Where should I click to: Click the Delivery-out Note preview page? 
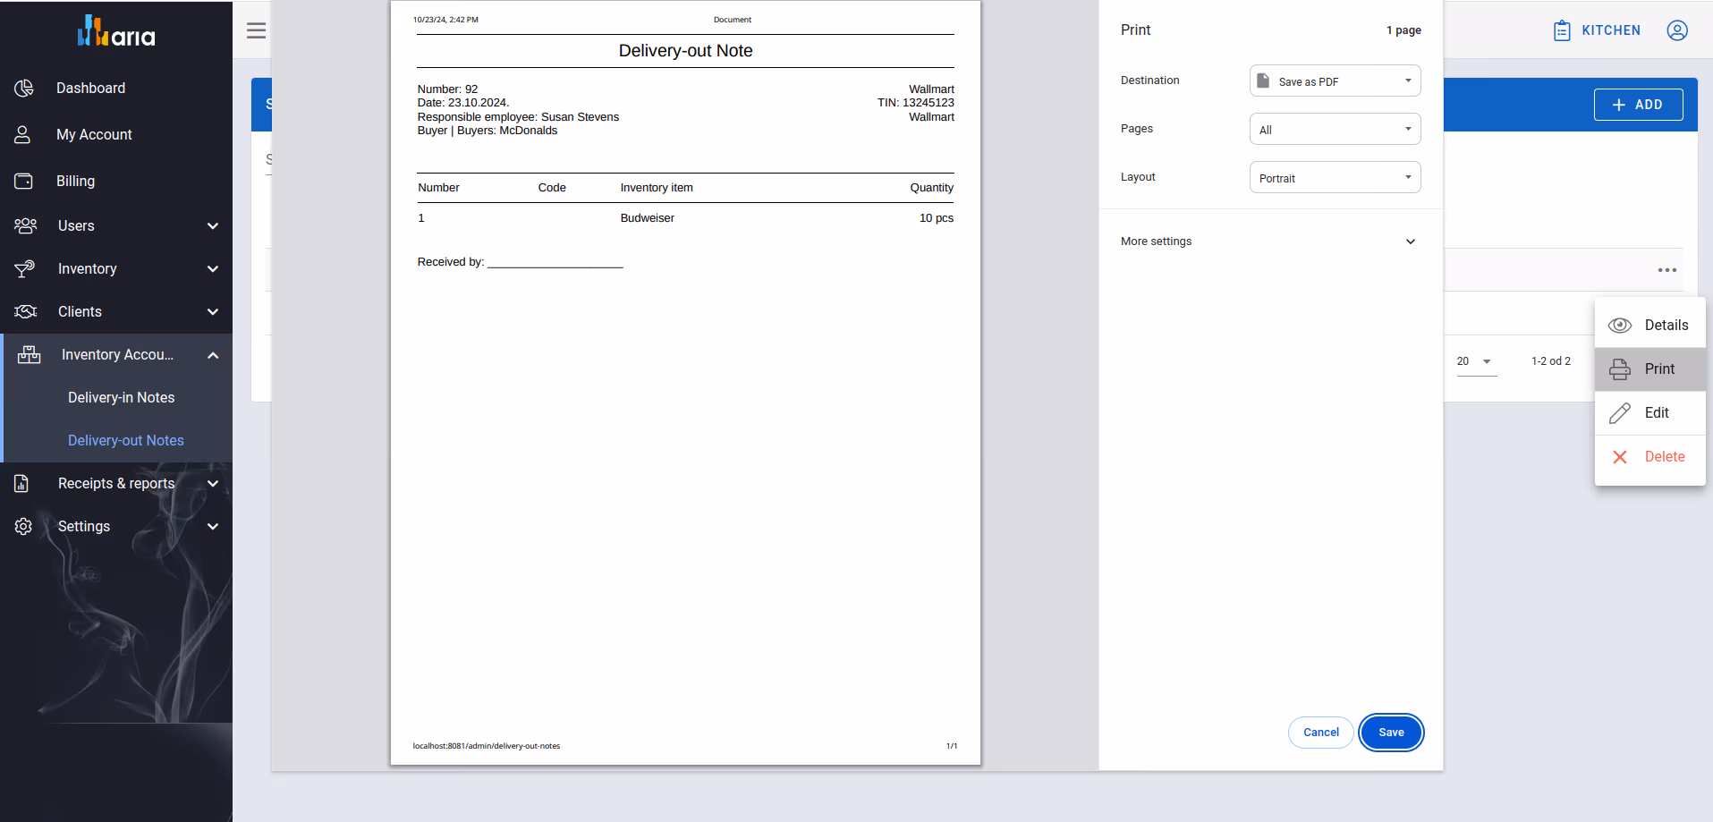point(685,383)
